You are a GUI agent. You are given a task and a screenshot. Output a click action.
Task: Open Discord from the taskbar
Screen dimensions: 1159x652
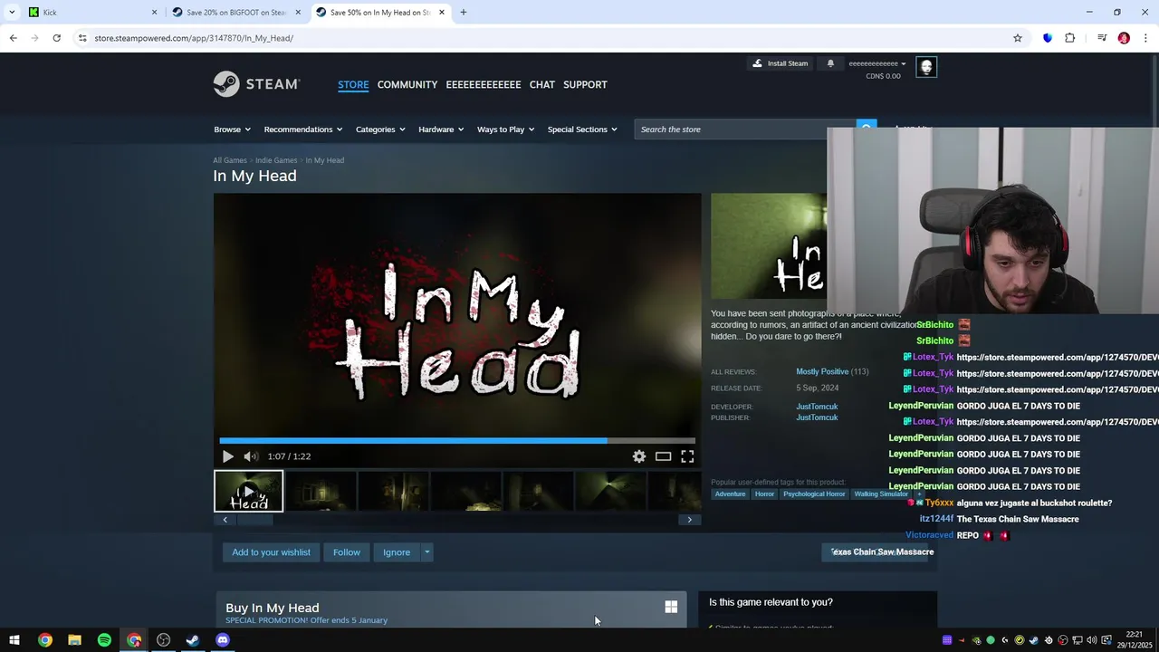[x=223, y=640]
